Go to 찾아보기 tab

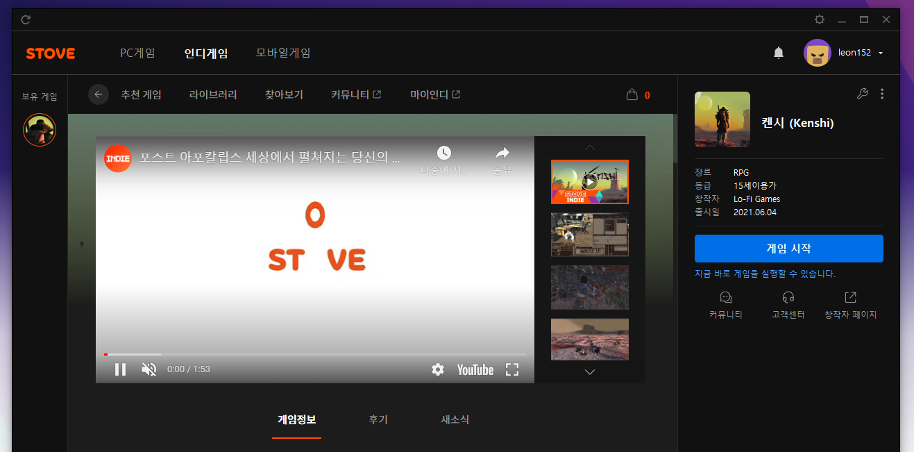tap(284, 94)
